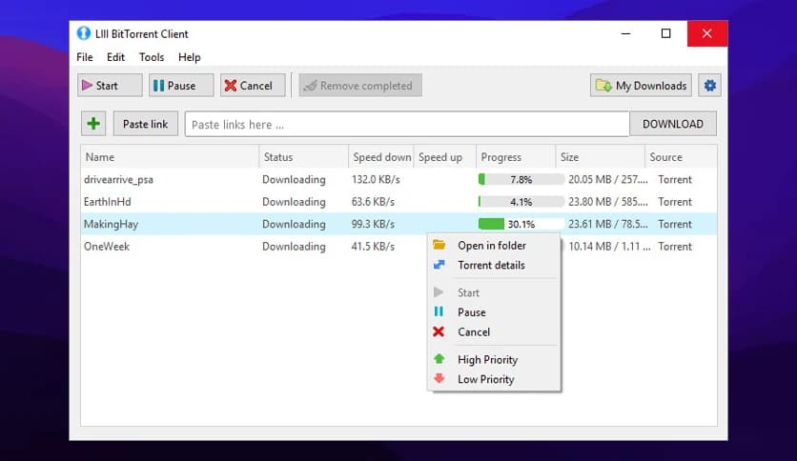This screenshot has width=797, height=461.
Task: Open the Help menu
Action: 189,57
